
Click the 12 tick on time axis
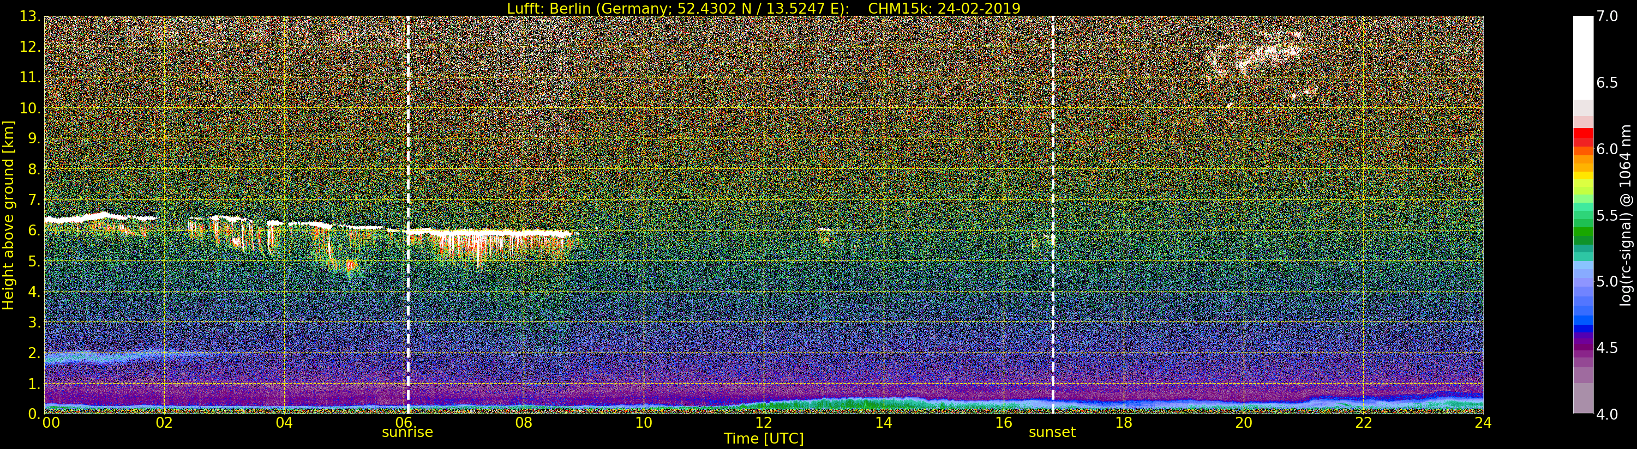pyautogui.click(x=763, y=423)
